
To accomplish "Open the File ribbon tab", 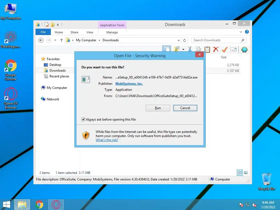I will tap(43, 32).
